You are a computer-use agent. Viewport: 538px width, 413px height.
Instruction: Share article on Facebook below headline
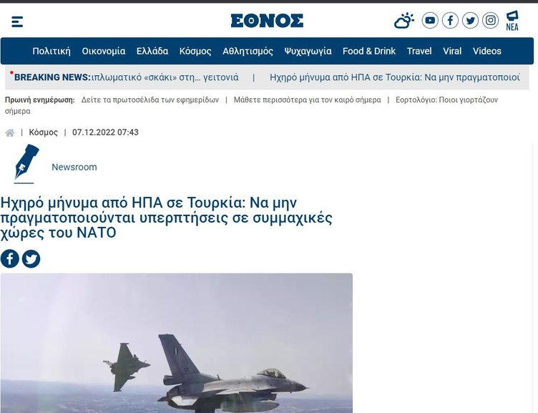tap(9, 259)
